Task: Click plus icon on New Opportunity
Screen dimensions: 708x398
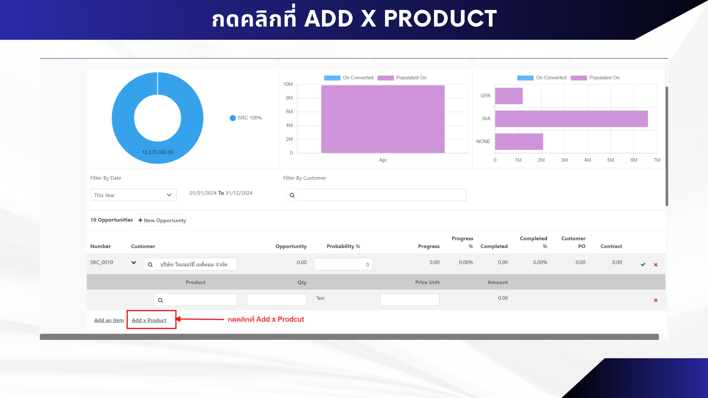Action: click(140, 220)
